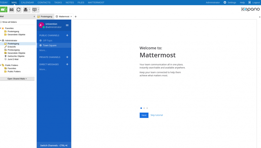Switch to the Posteingang tab
This screenshot has height=148, width=261.
[45, 17]
